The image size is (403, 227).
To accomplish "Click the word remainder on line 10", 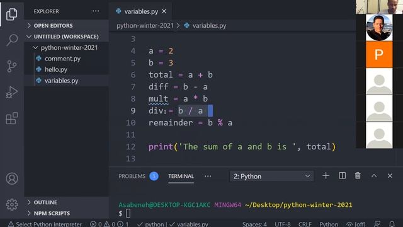I will [x=171, y=123].
